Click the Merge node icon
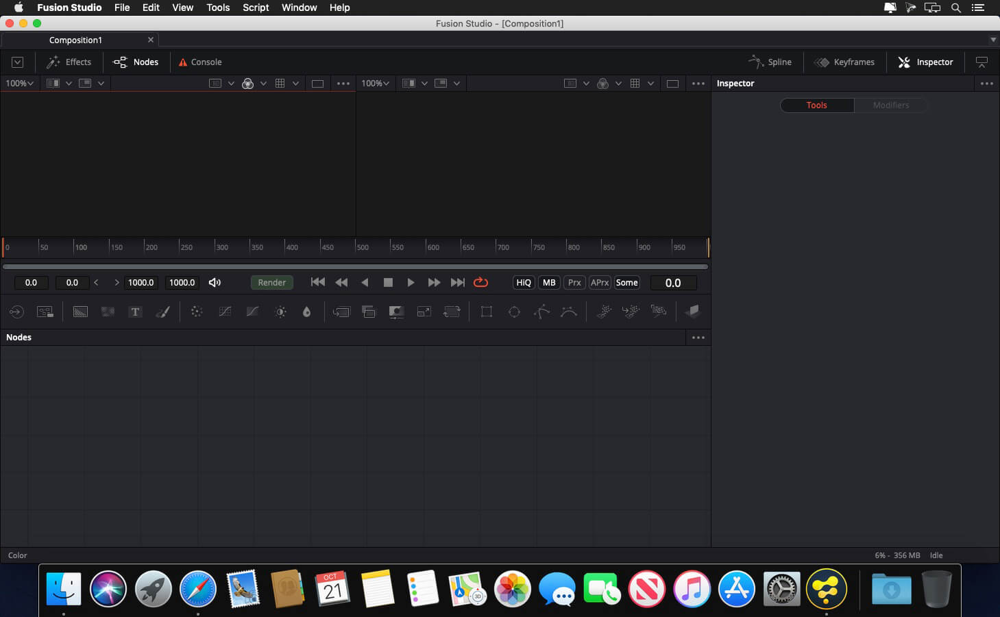 pyautogui.click(x=369, y=312)
